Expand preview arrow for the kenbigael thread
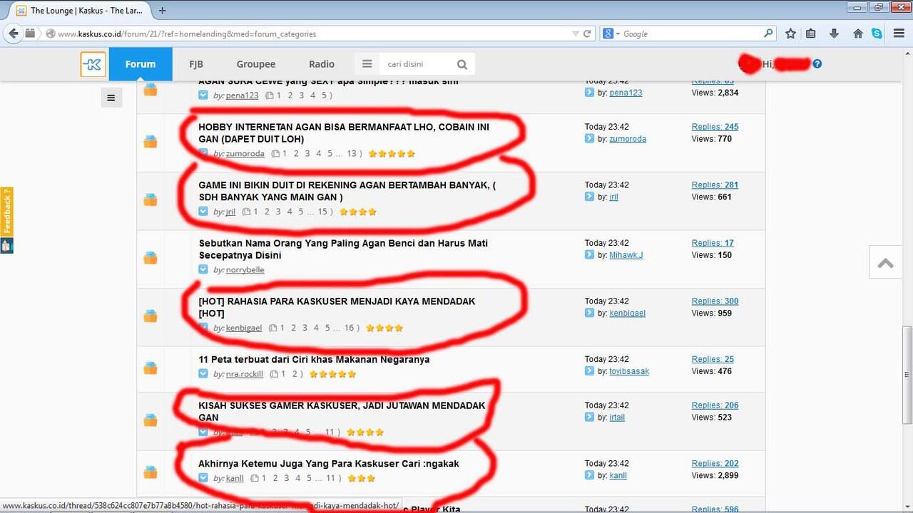This screenshot has height=513, width=913. (x=203, y=328)
